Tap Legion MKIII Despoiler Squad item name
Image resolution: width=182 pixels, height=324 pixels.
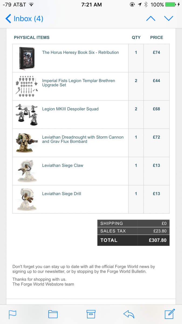tap(70, 109)
